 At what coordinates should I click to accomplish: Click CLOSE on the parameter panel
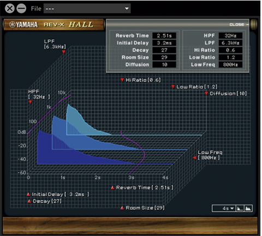(239, 25)
